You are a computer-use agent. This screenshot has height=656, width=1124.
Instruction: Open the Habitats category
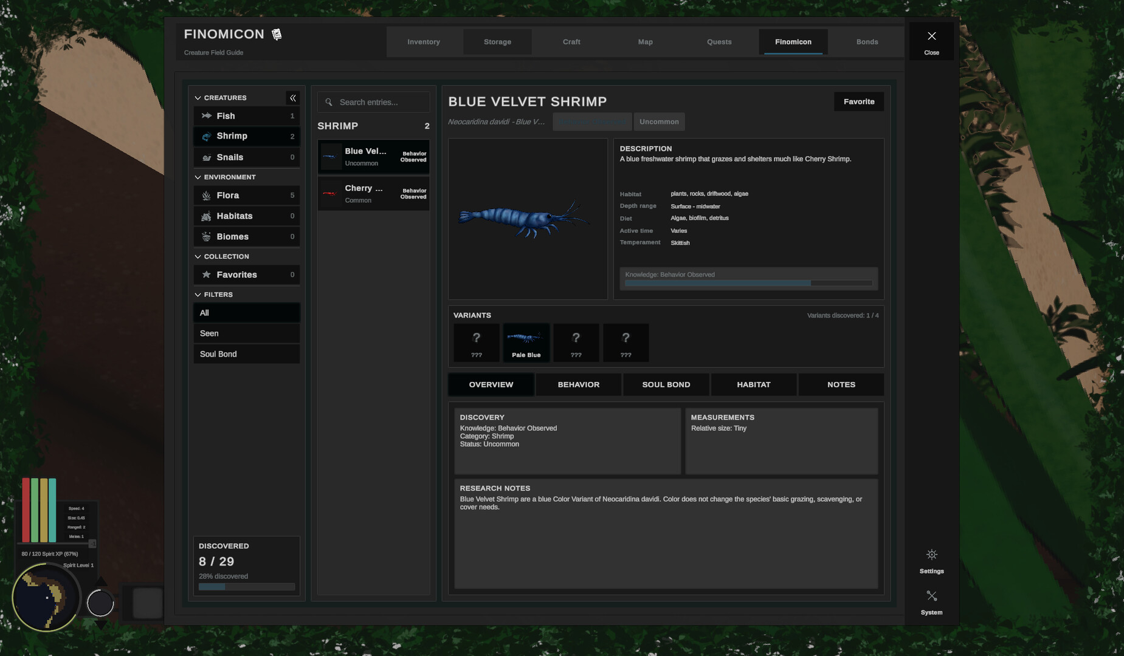pyautogui.click(x=246, y=216)
